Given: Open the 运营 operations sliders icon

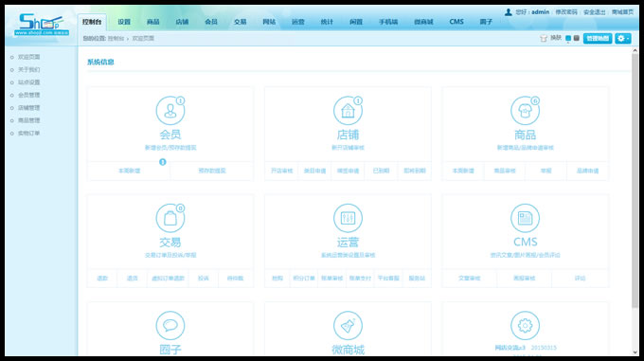Looking at the screenshot, I should [348, 218].
